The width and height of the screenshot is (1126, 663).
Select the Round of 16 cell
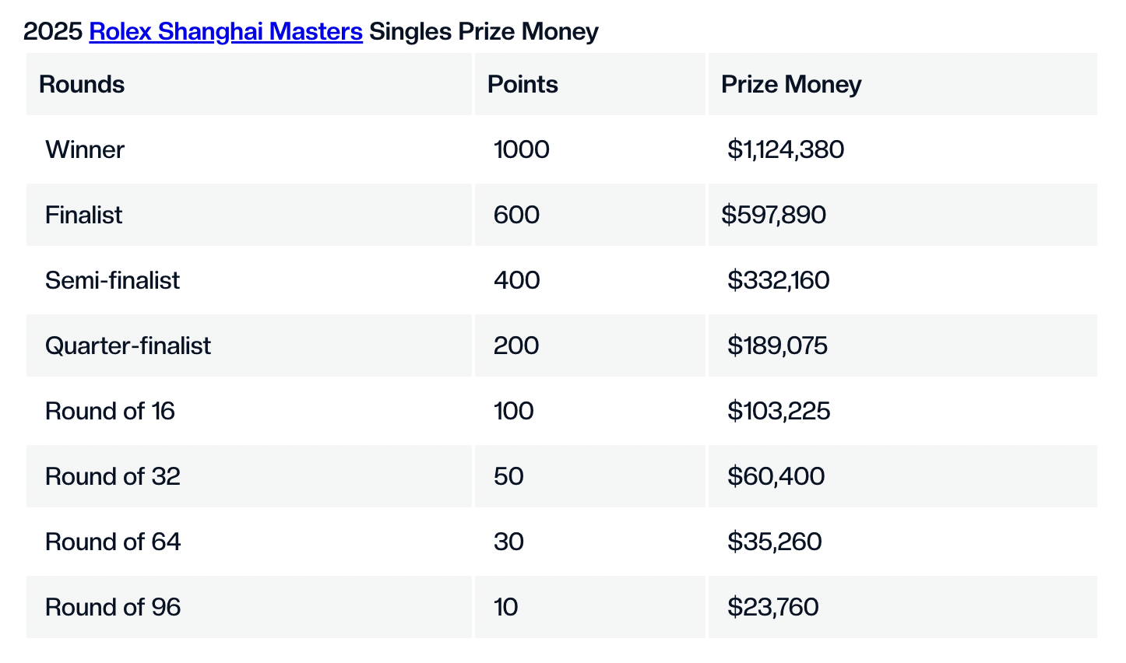(x=110, y=411)
